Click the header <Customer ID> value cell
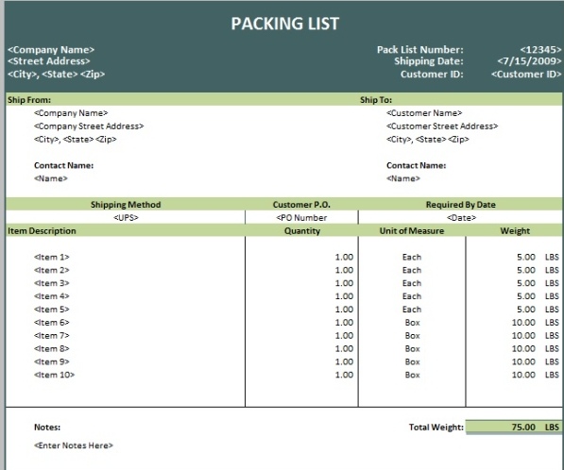Image resolution: width=564 pixels, height=470 pixels. pos(526,74)
